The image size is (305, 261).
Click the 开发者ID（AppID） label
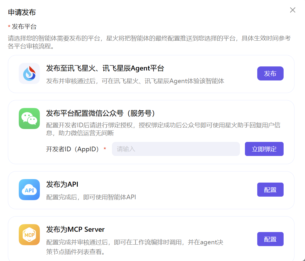point(73,149)
